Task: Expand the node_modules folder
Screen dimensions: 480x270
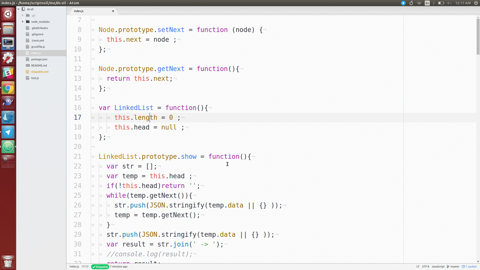Action: pyautogui.click(x=22, y=21)
